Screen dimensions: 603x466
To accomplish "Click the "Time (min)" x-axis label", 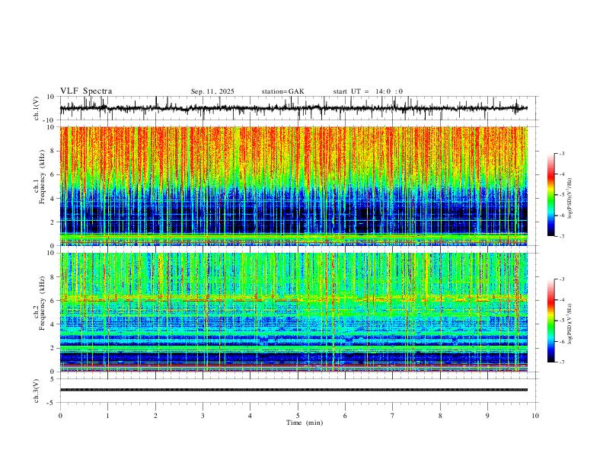I will 305,423.
